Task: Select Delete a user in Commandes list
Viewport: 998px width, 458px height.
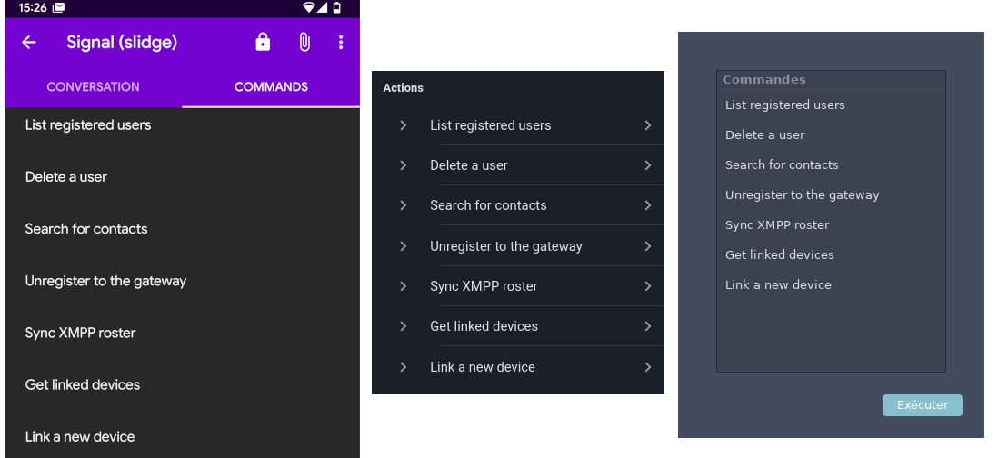Action: pyautogui.click(x=764, y=135)
